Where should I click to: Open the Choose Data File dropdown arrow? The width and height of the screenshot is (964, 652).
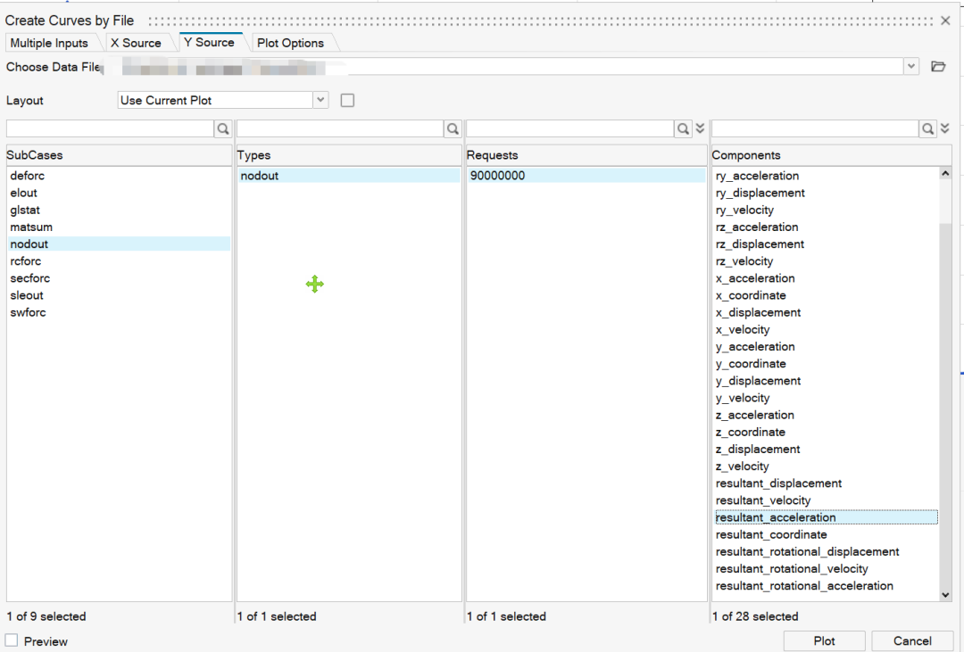coord(911,66)
